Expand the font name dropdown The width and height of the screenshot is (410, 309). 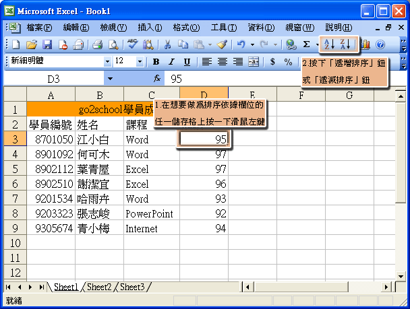click(x=107, y=62)
